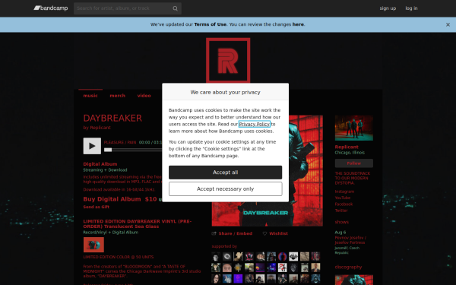The width and height of the screenshot is (456, 285).
Task: Open the Limited Edition Daybreaker Vinyl link
Action: pyautogui.click(x=138, y=224)
